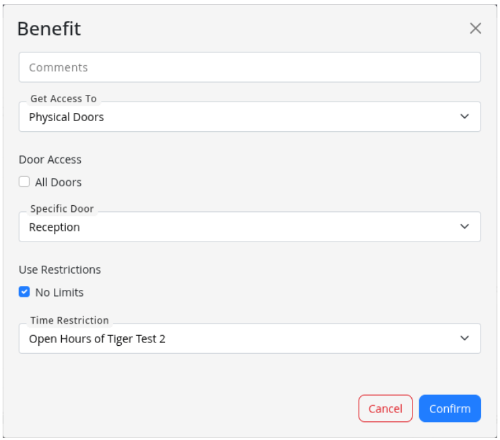Open the Time Restriction dropdown

click(249, 338)
